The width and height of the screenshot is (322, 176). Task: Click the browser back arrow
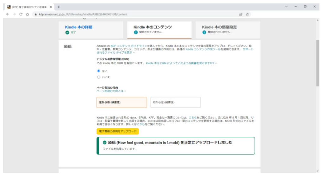tap(8, 14)
